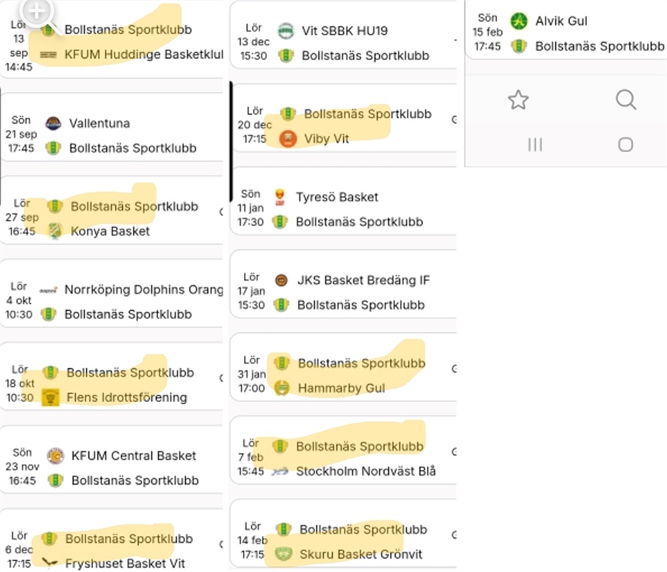Select the Vit SBBK HU19 team name

(x=345, y=31)
